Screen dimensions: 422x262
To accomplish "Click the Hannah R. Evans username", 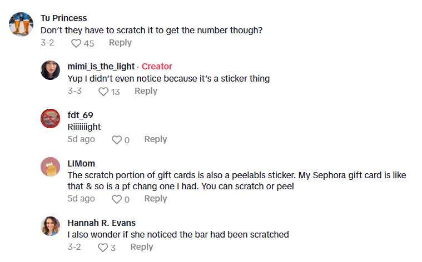I will 102,223.
